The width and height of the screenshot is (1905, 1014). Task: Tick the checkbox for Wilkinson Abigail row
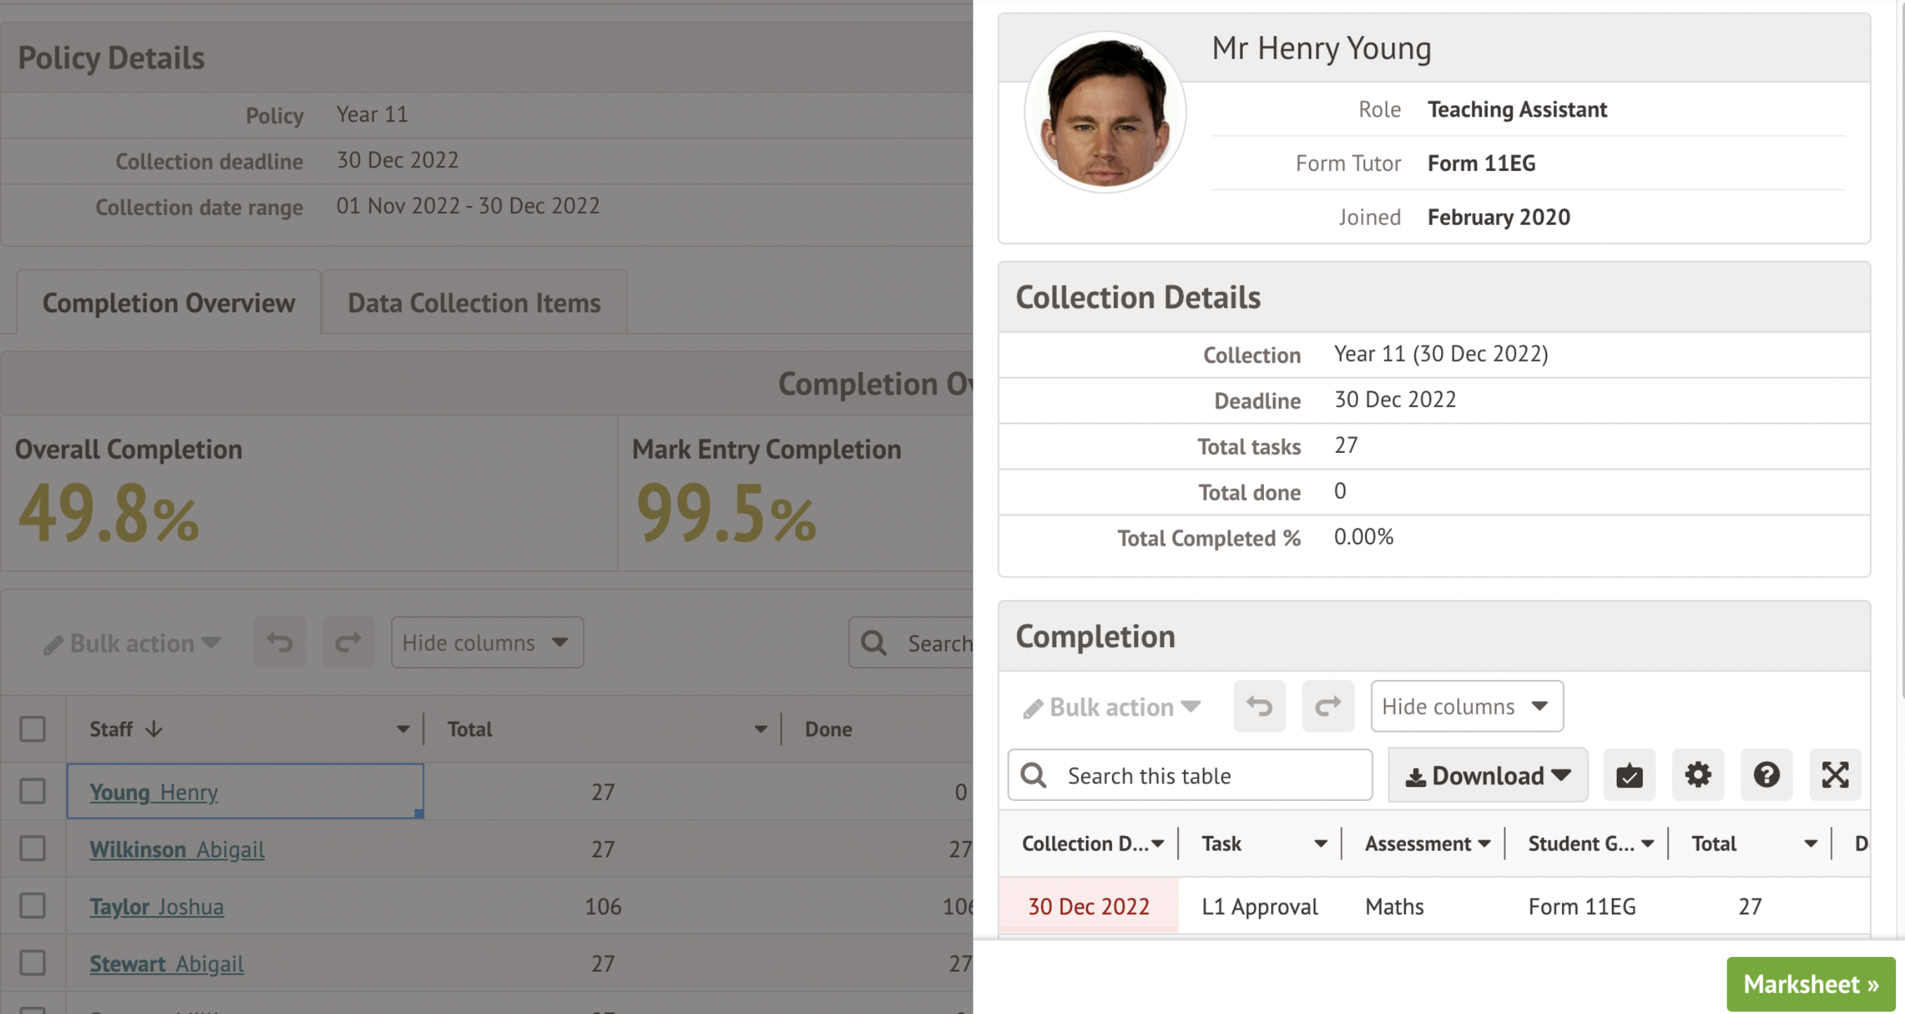click(x=32, y=848)
